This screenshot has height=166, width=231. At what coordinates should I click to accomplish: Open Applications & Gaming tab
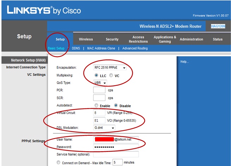pos(165,39)
